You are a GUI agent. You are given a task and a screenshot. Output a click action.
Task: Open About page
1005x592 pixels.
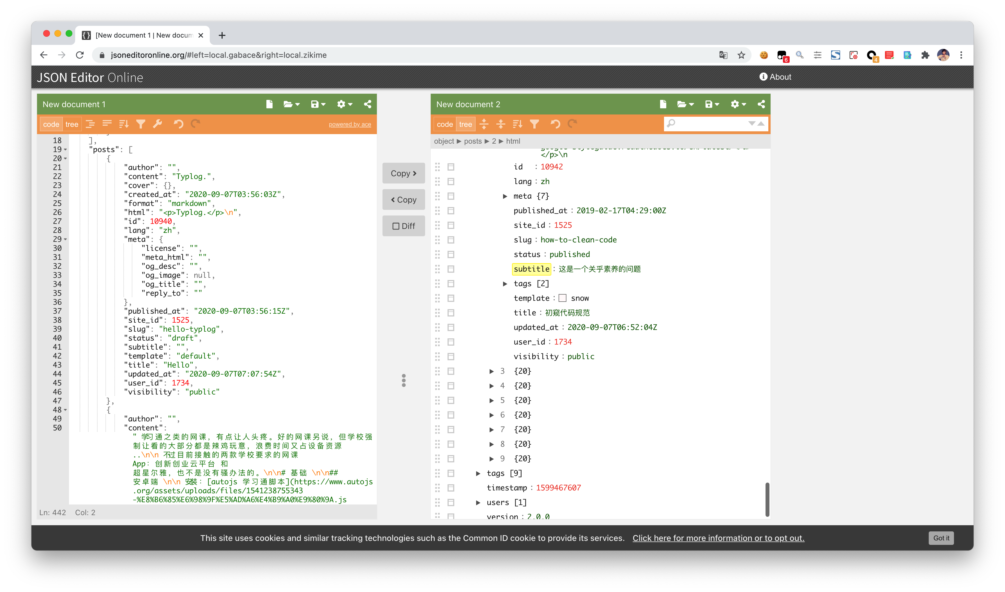[775, 77]
